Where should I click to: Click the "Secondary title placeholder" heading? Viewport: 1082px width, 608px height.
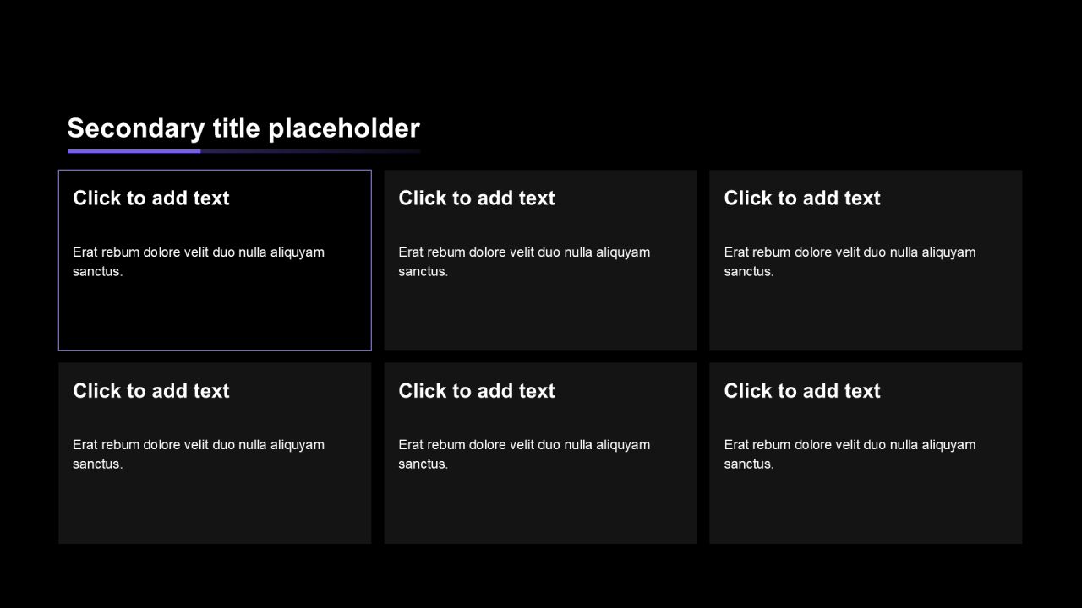click(243, 128)
